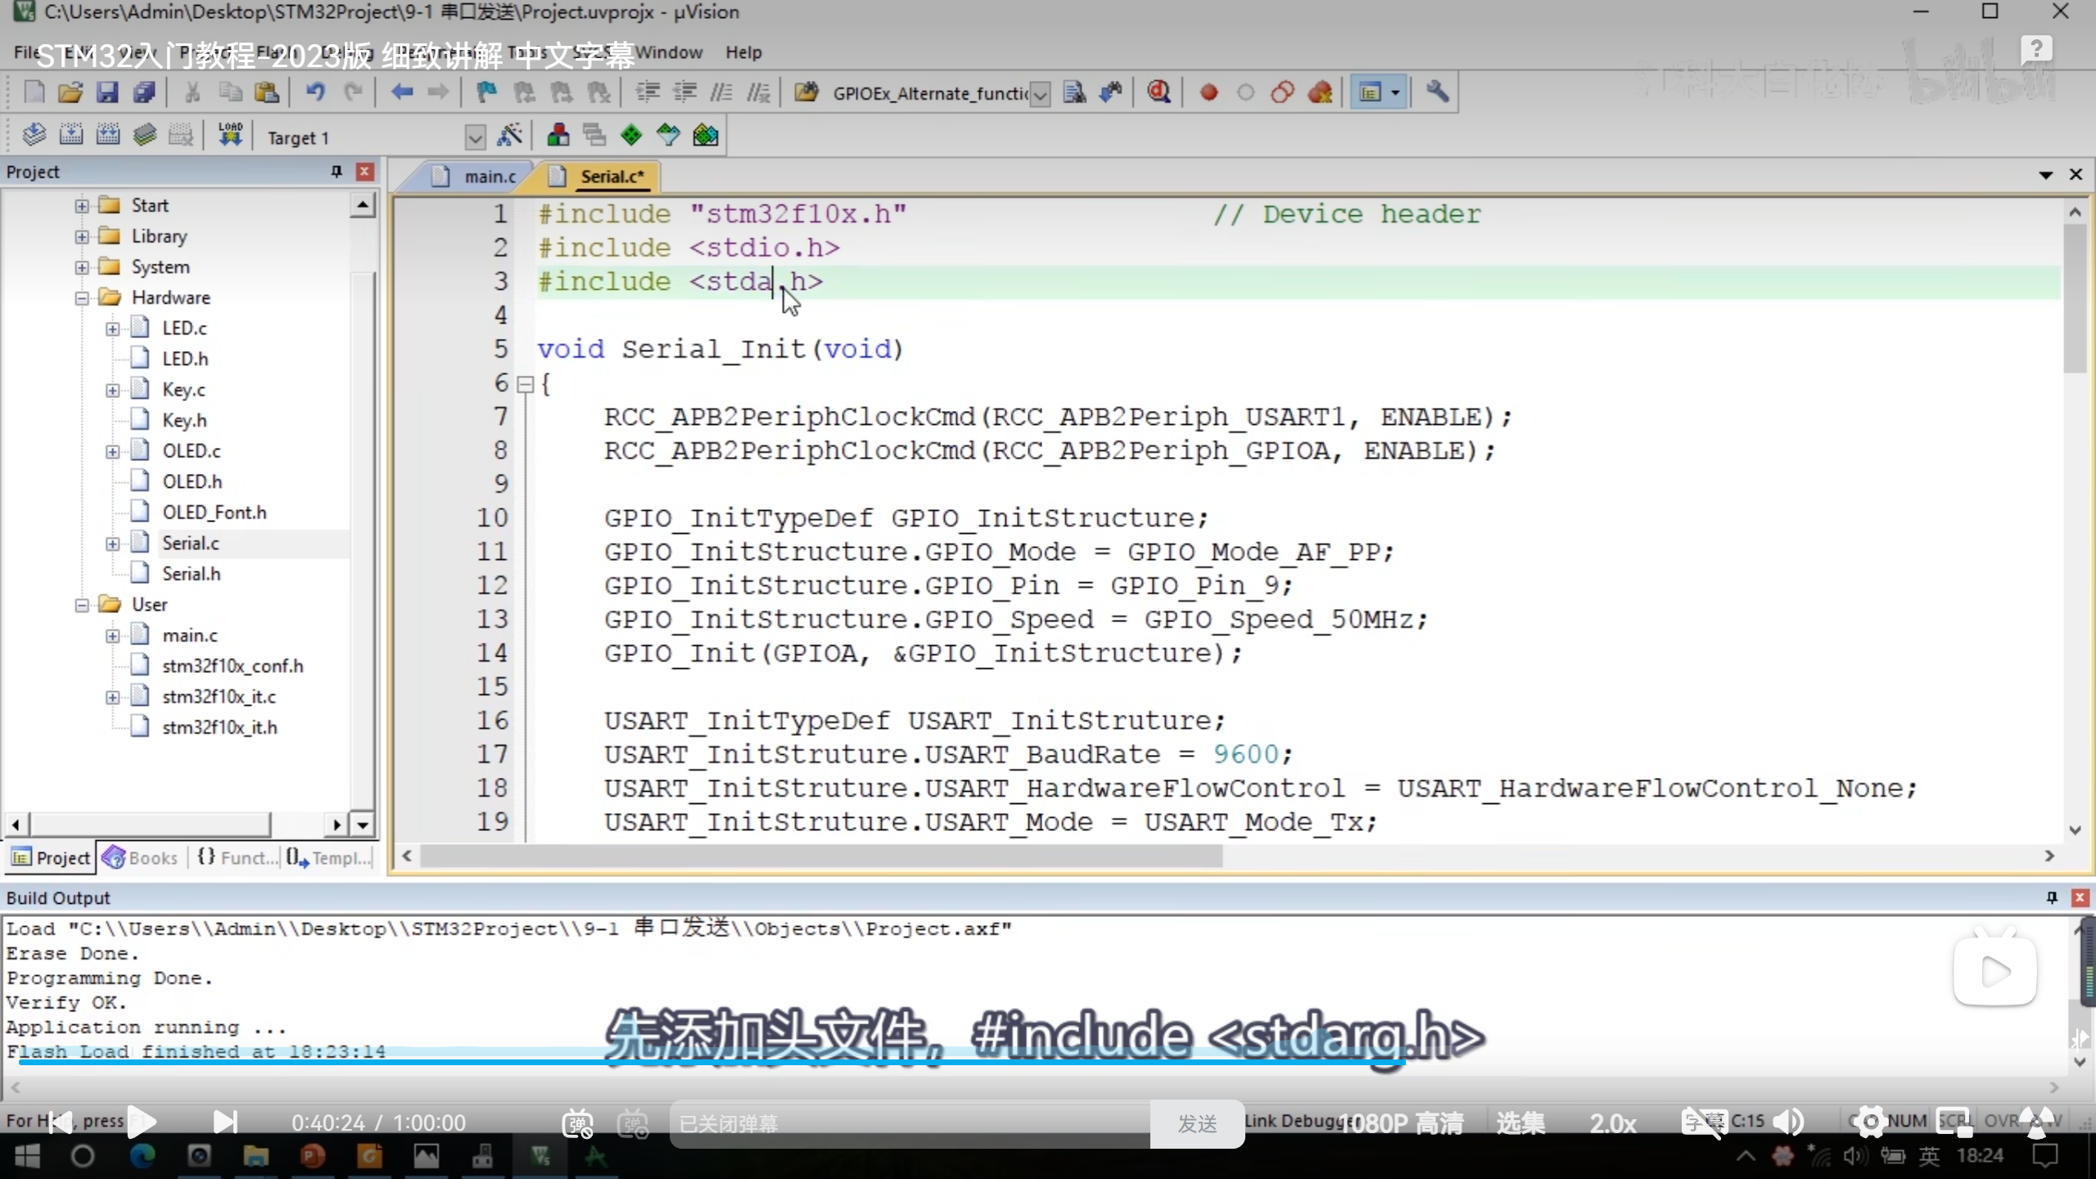Collapse the Hardware folder tree node
Image resolution: width=2096 pixels, height=1179 pixels.
[x=82, y=298]
